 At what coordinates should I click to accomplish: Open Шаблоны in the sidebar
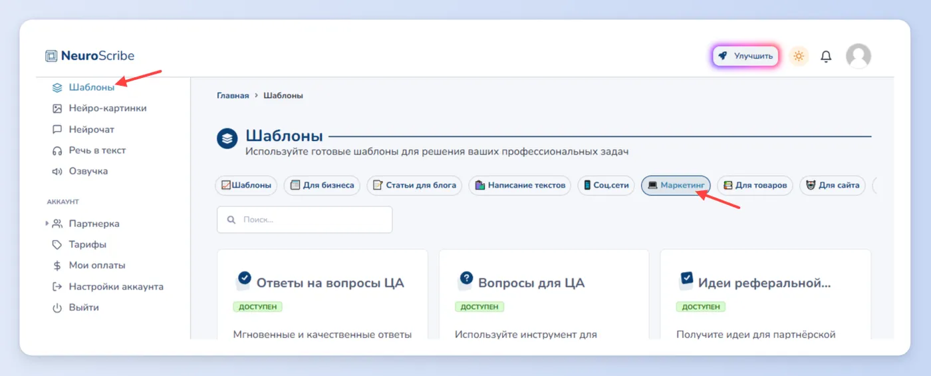[91, 87]
